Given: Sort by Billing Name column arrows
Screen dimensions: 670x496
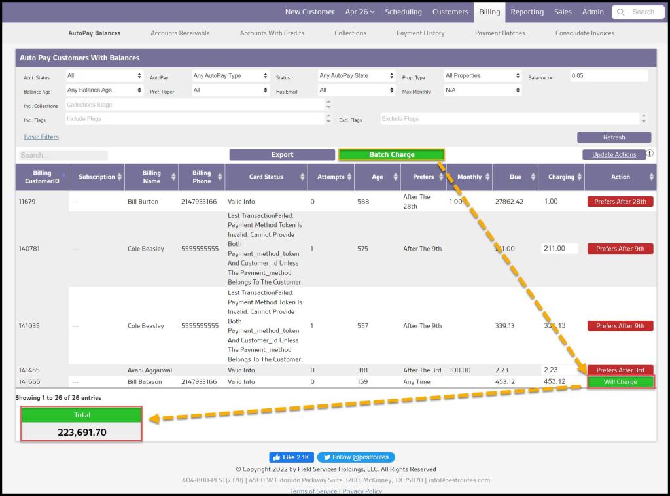Looking at the screenshot, I should pyautogui.click(x=173, y=177).
